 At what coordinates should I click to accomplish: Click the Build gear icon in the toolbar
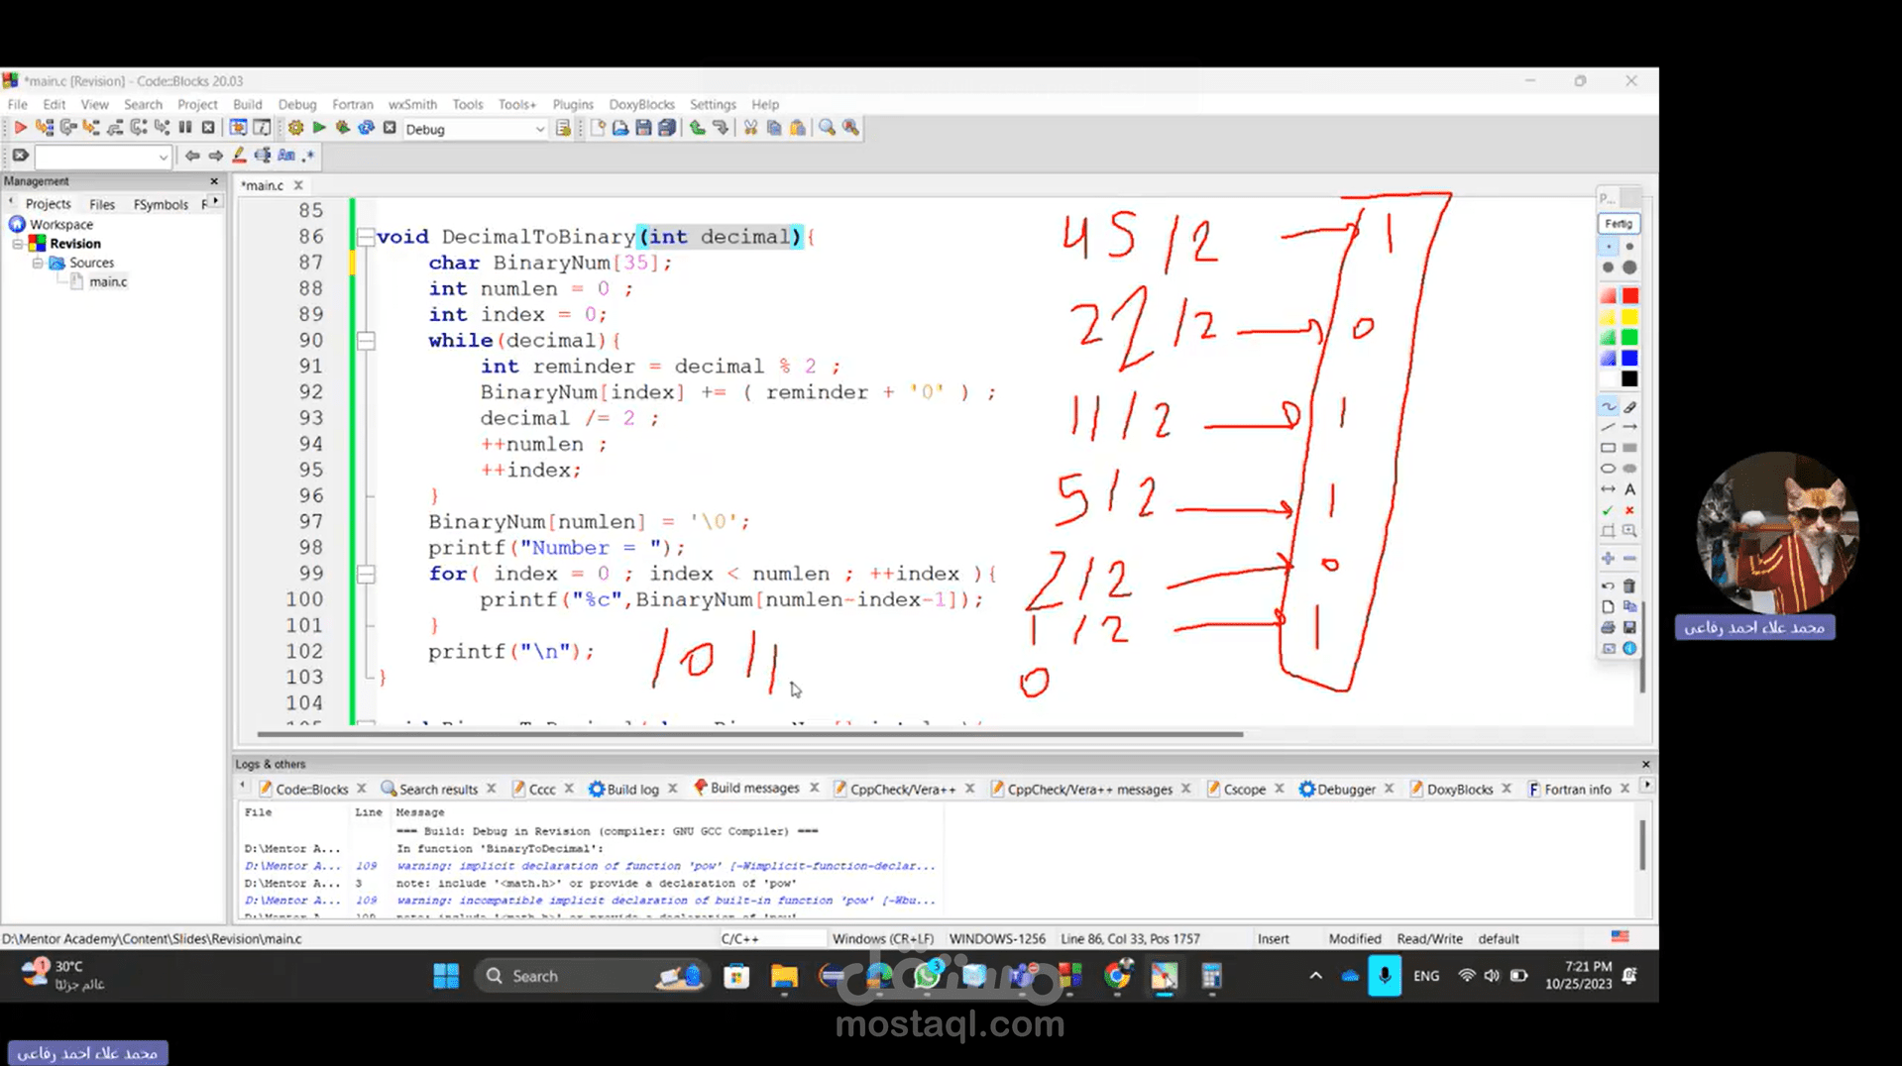point(295,129)
